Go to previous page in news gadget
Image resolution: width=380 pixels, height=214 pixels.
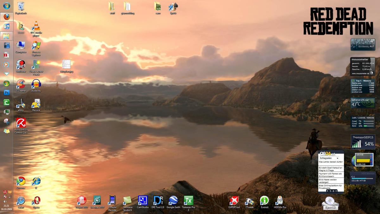(x=327, y=191)
